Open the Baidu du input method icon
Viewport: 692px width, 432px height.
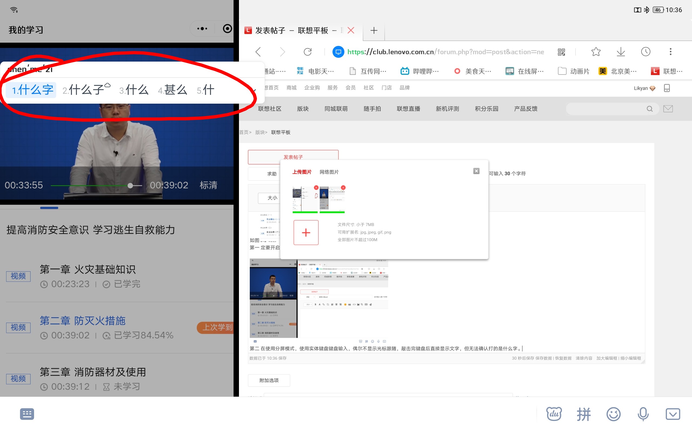pos(554,414)
